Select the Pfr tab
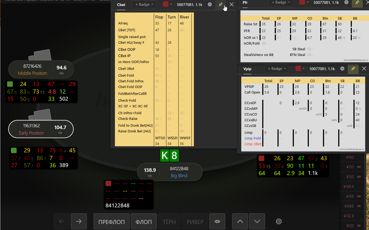 coord(245,2)
